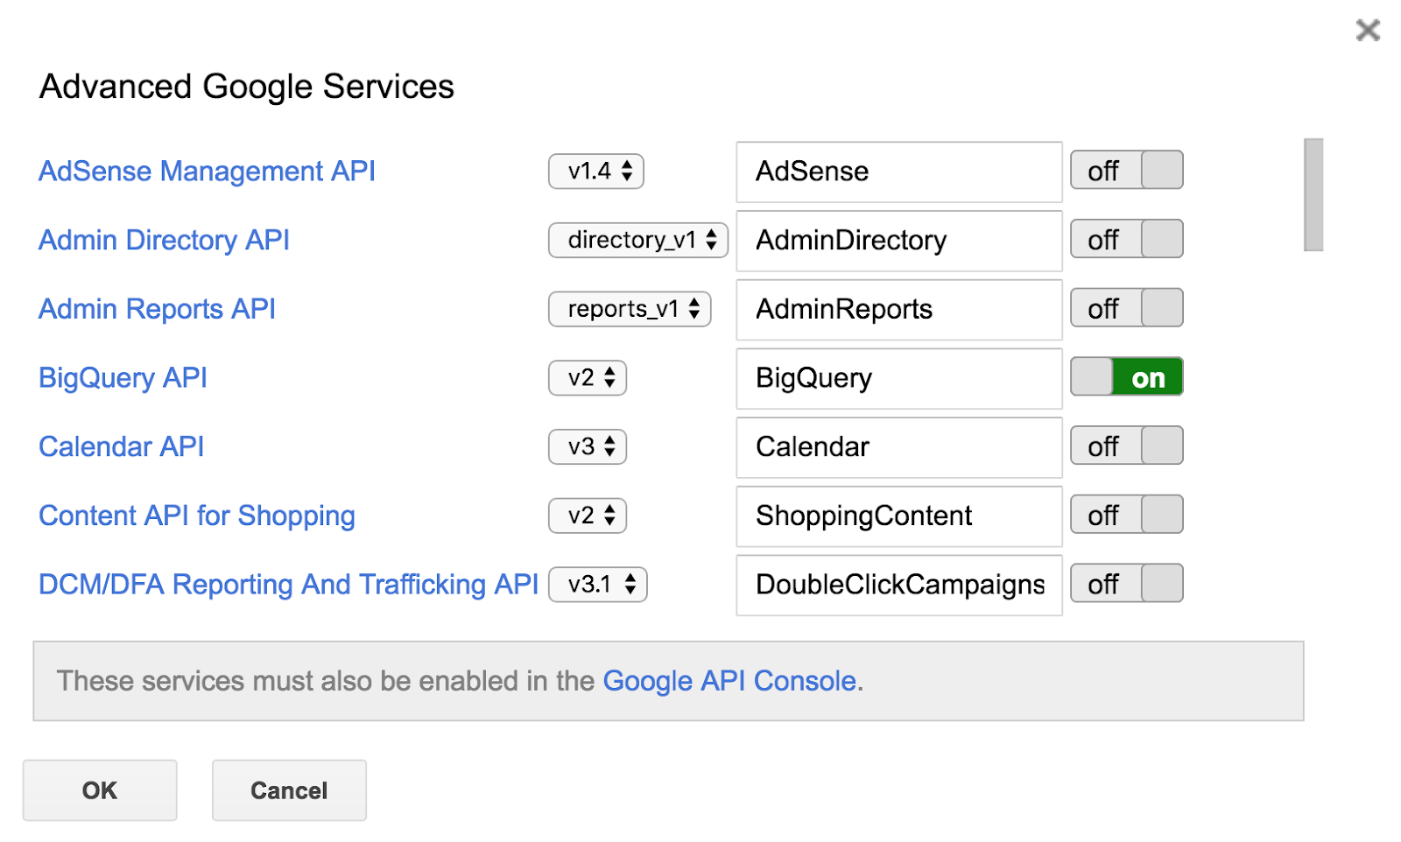Open the AdSense Management API link

click(207, 172)
